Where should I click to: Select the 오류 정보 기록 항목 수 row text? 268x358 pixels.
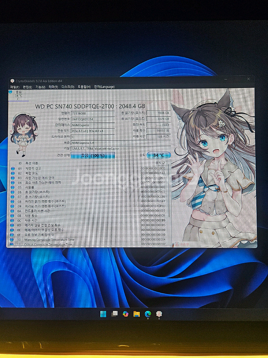tap(39, 235)
